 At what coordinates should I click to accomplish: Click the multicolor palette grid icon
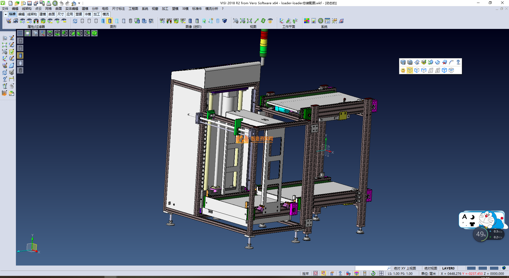(x=307, y=21)
